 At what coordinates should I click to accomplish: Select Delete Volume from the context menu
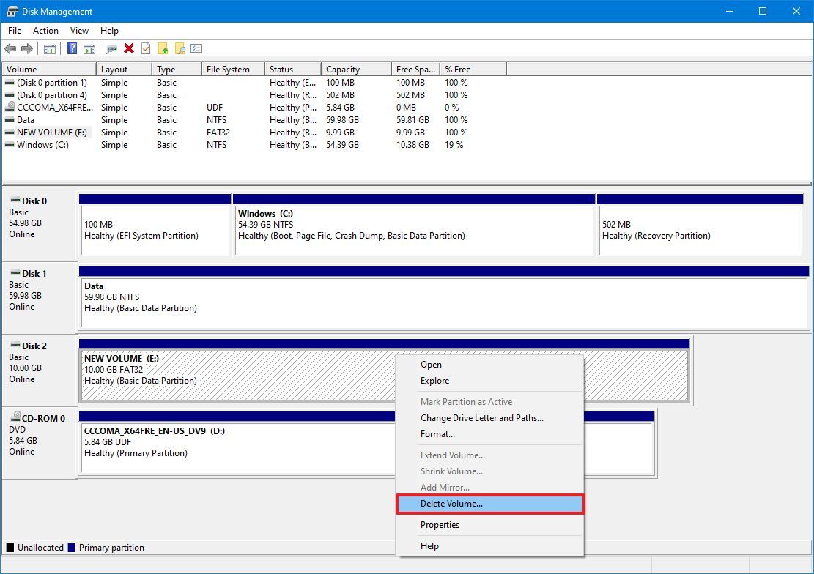coord(453,504)
